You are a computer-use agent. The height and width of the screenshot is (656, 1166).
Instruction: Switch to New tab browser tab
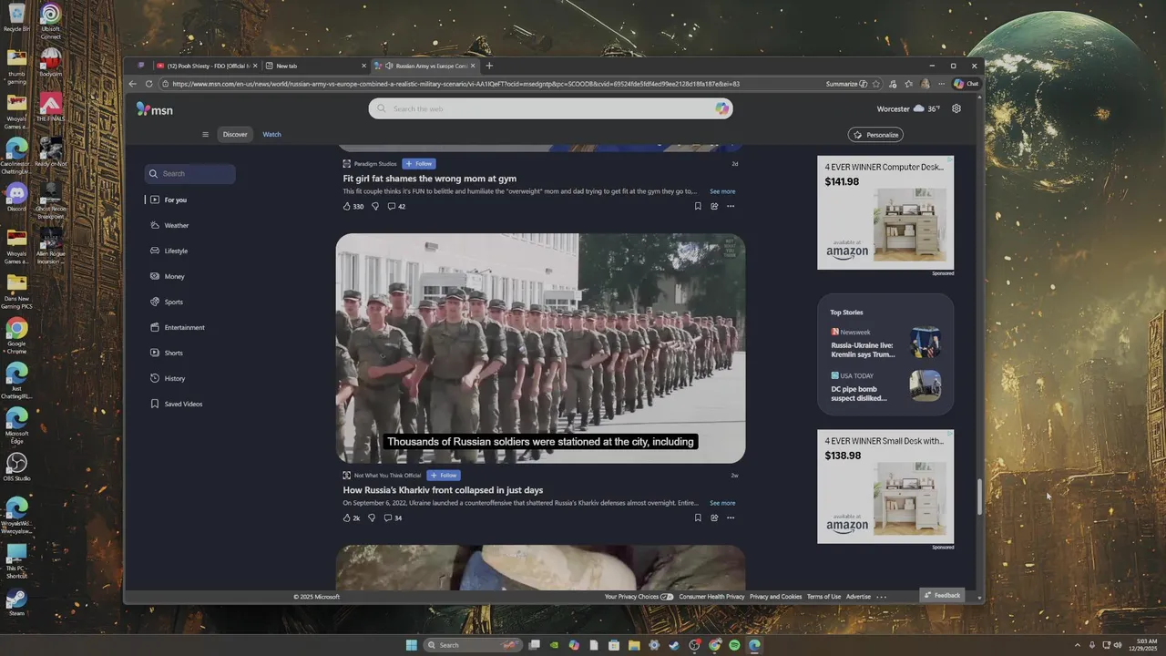pos(314,66)
